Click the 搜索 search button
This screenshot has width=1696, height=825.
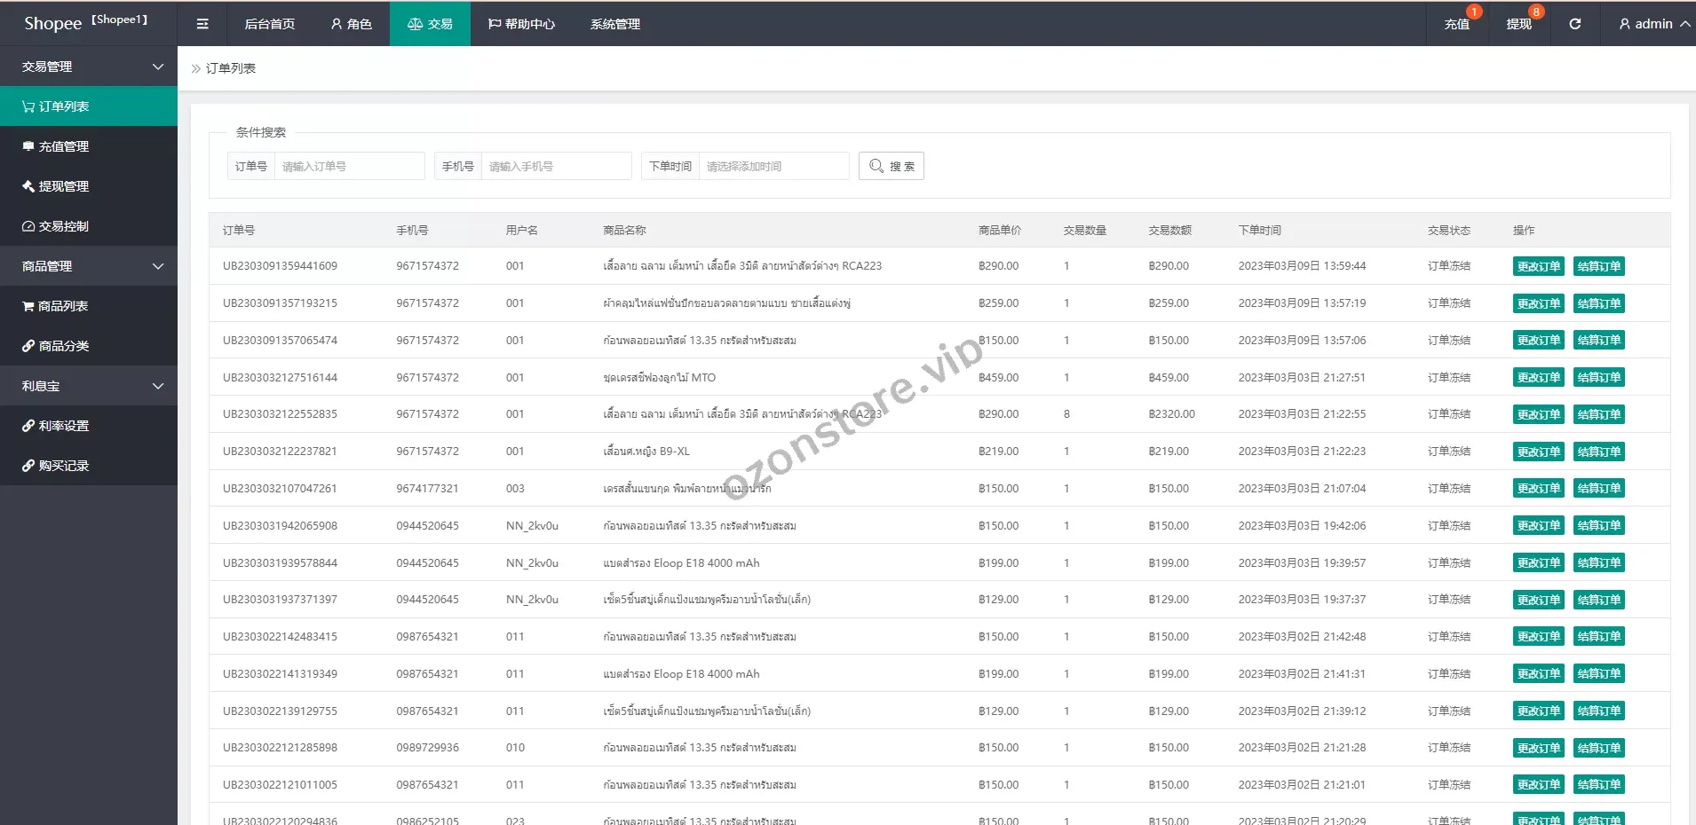pos(891,166)
